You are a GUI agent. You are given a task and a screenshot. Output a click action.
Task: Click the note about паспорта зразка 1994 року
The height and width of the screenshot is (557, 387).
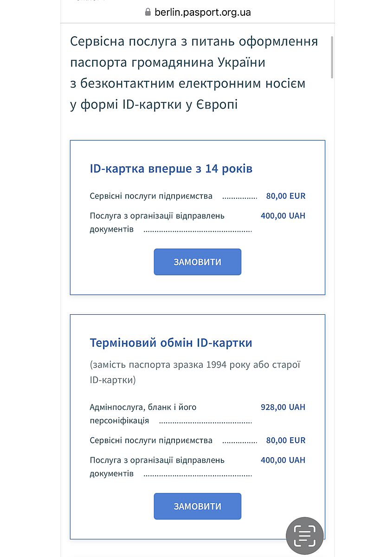coord(195,372)
